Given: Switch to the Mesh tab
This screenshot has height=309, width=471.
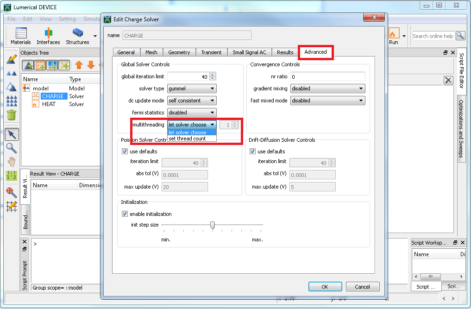Looking at the screenshot, I should [x=151, y=52].
